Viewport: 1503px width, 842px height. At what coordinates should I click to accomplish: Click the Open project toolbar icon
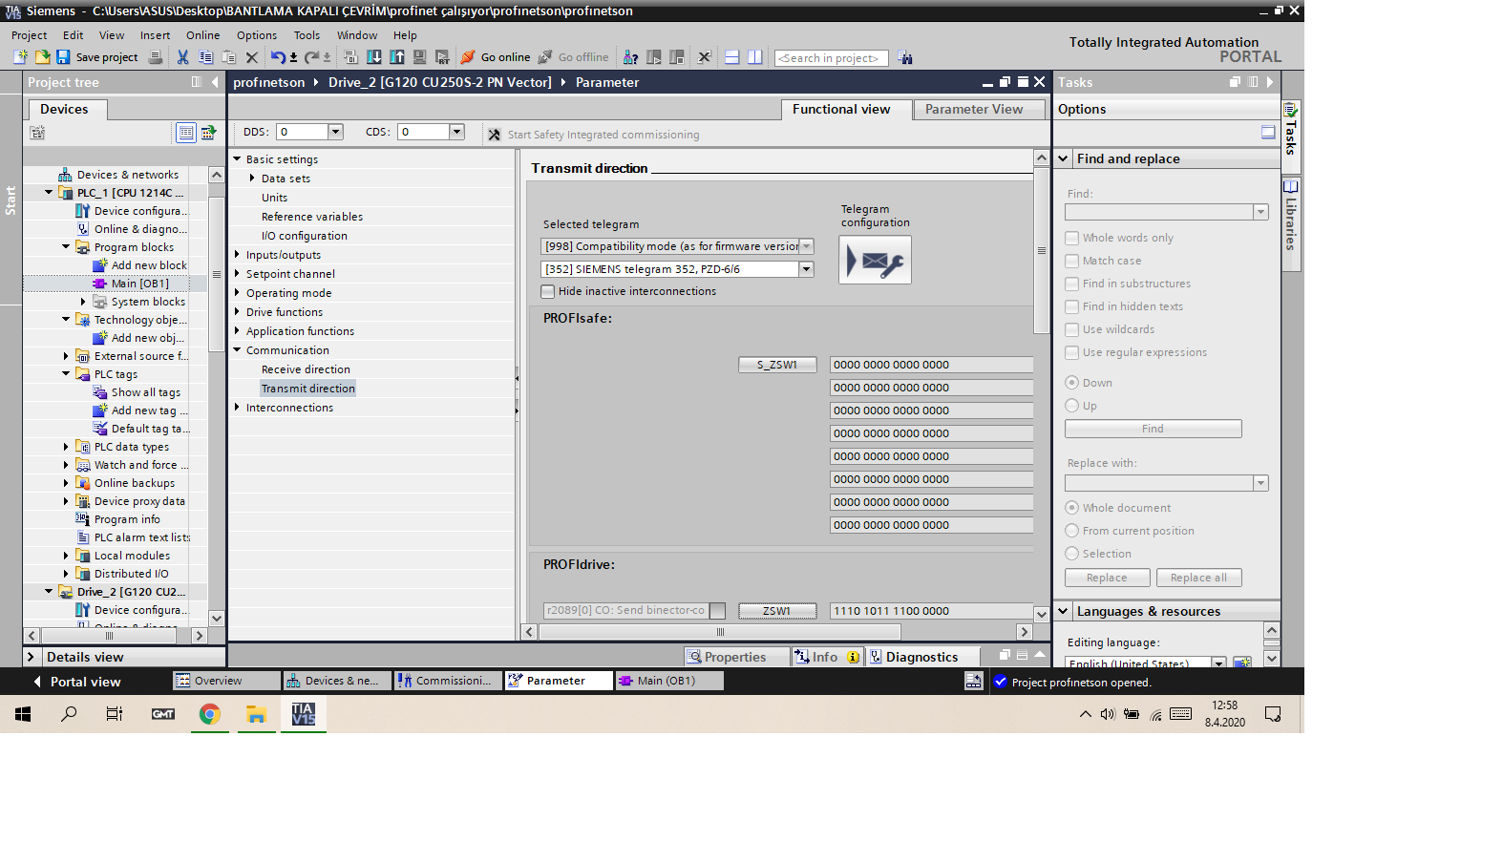[42, 57]
